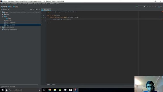Open the Refactor menu
Image resolution: width=163 pixels, height=92 pixels.
tap(31, 4)
